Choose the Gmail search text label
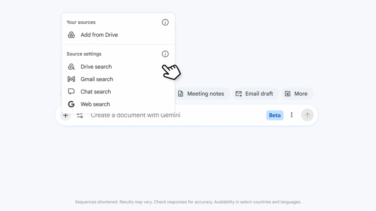This screenshot has width=376, height=211. click(x=97, y=79)
